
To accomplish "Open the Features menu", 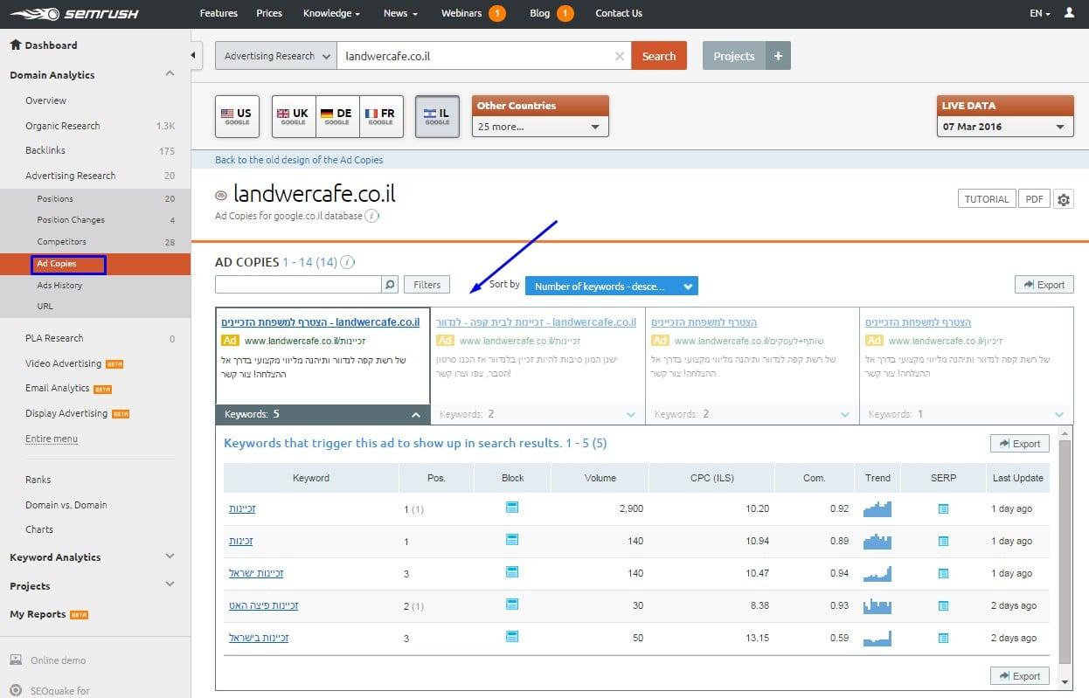I will pyautogui.click(x=218, y=13).
